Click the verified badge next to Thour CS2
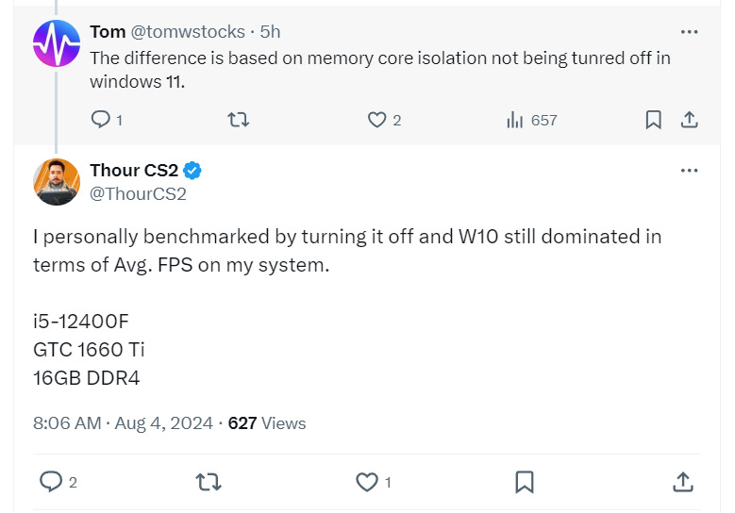 [x=192, y=171]
